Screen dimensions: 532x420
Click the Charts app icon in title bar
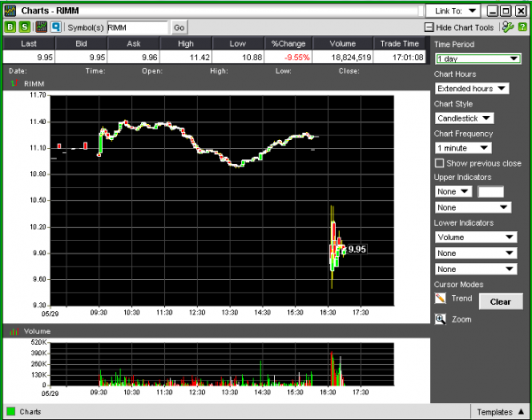(x=10, y=11)
